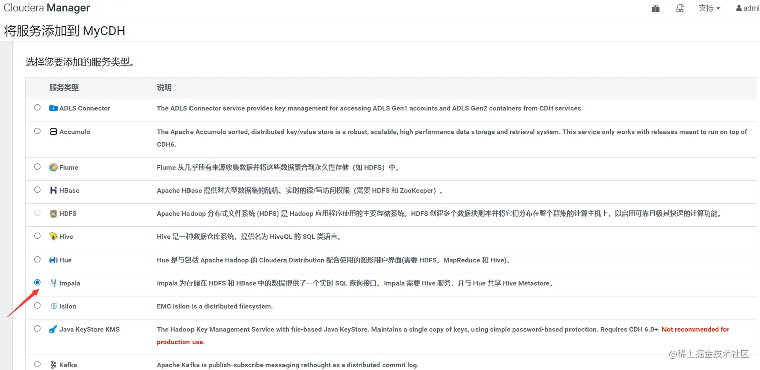Select the Isilon radio button
Screen dimensions: 760x370
tap(37, 305)
